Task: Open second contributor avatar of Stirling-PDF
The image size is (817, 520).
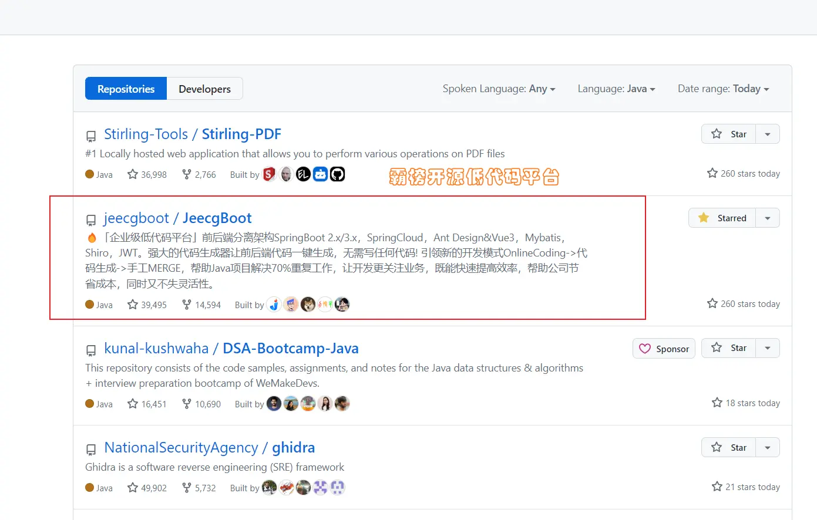Action: click(286, 174)
